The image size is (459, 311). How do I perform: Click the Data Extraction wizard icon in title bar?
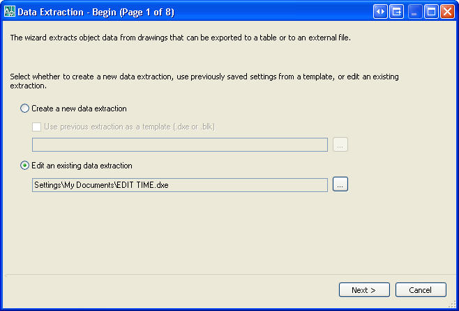point(9,12)
